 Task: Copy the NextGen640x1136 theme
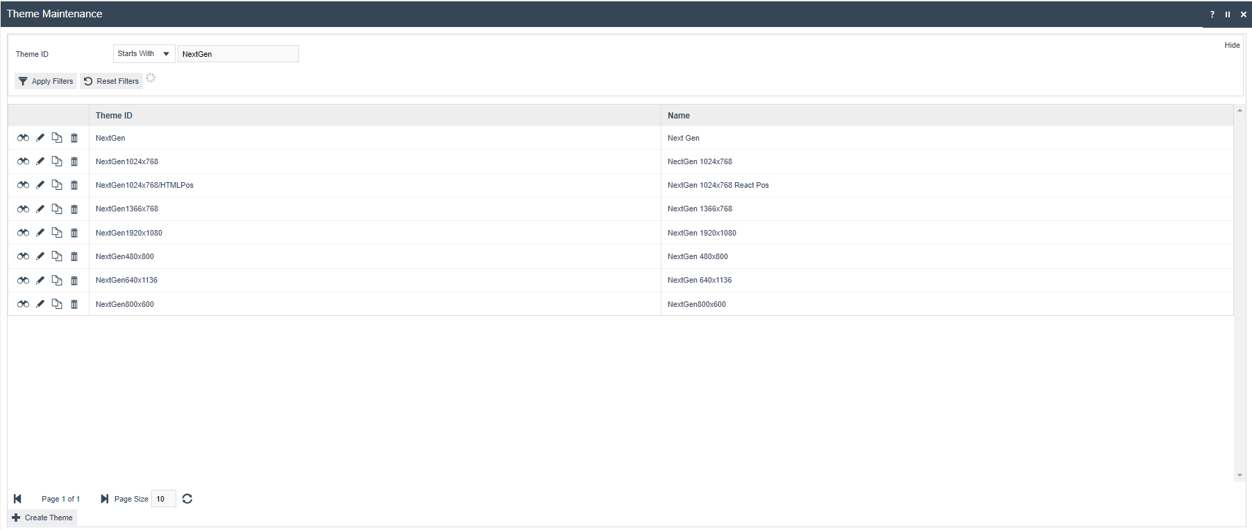pos(57,280)
